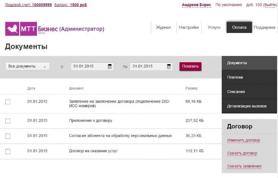This screenshot has height=178, width=278.
Task: Click the Дата column header
Action: (31, 88)
